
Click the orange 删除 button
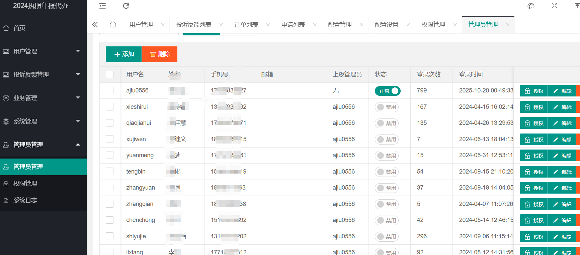pos(160,54)
